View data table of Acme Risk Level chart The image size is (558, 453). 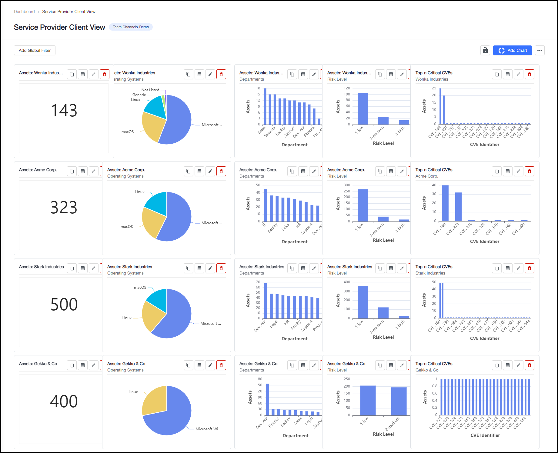pyautogui.click(x=391, y=171)
